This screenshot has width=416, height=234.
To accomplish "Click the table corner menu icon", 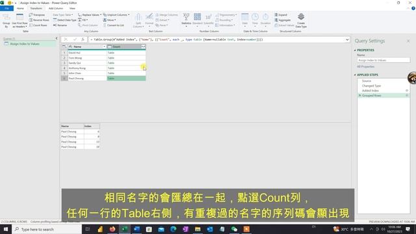I will point(64,47).
